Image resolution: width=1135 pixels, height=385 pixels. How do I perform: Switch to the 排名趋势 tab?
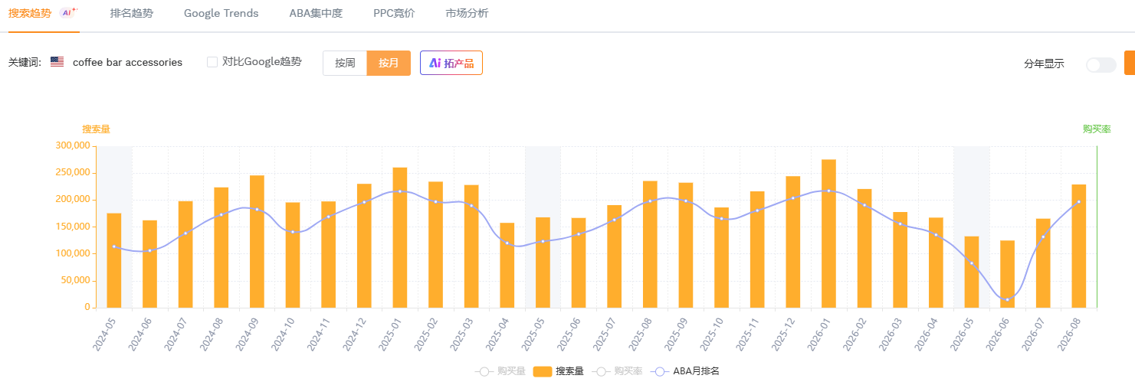tap(131, 14)
